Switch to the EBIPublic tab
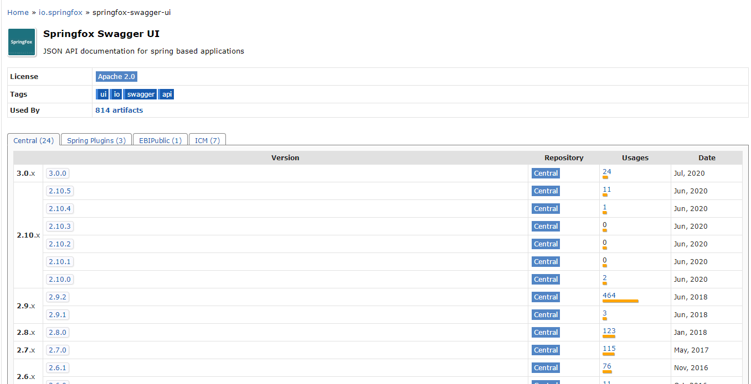 click(160, 140)
